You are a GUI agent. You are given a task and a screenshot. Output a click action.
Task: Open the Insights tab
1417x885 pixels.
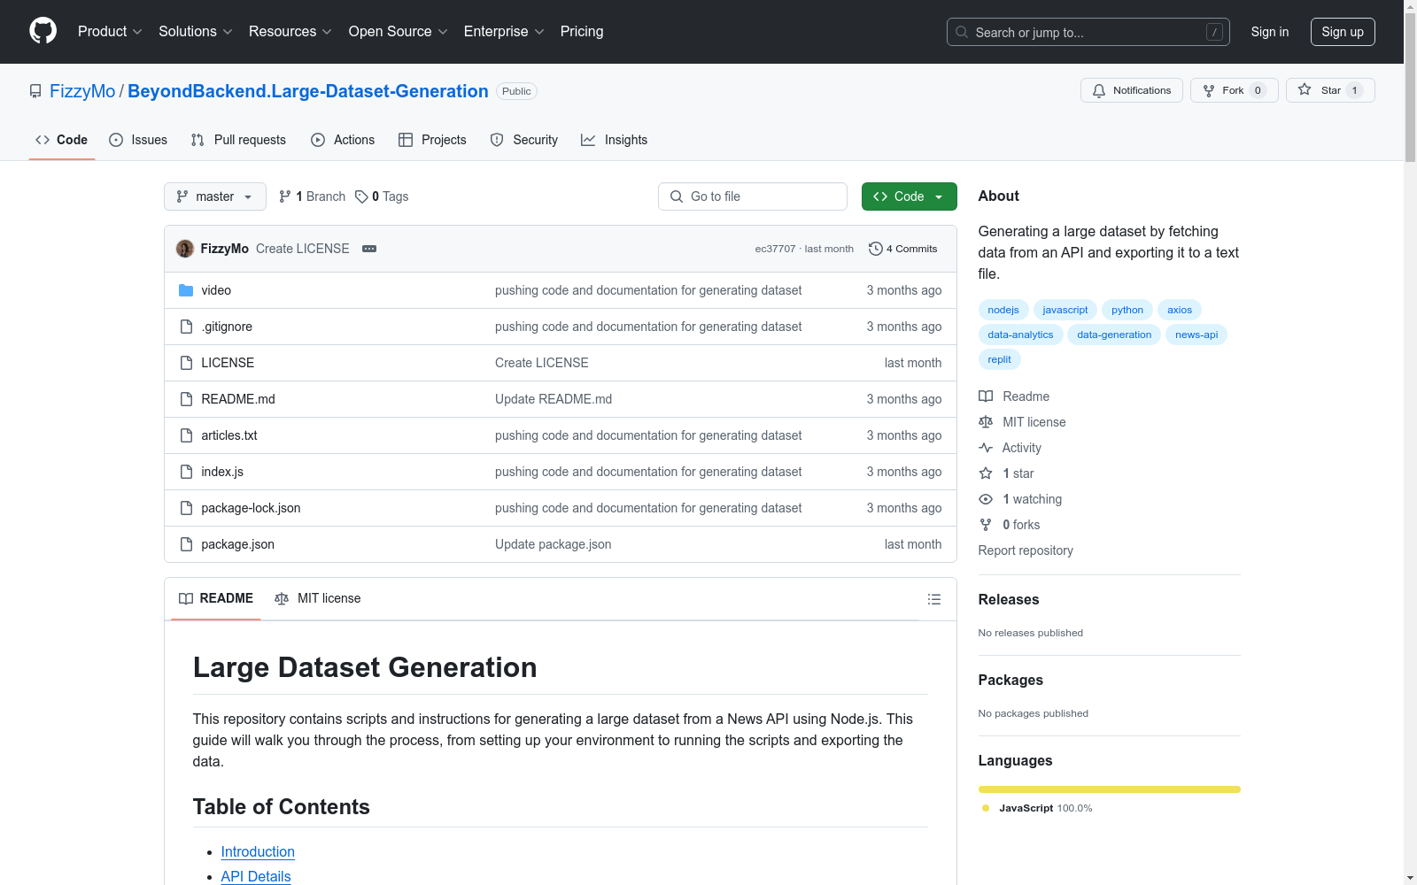coord(615,140)
